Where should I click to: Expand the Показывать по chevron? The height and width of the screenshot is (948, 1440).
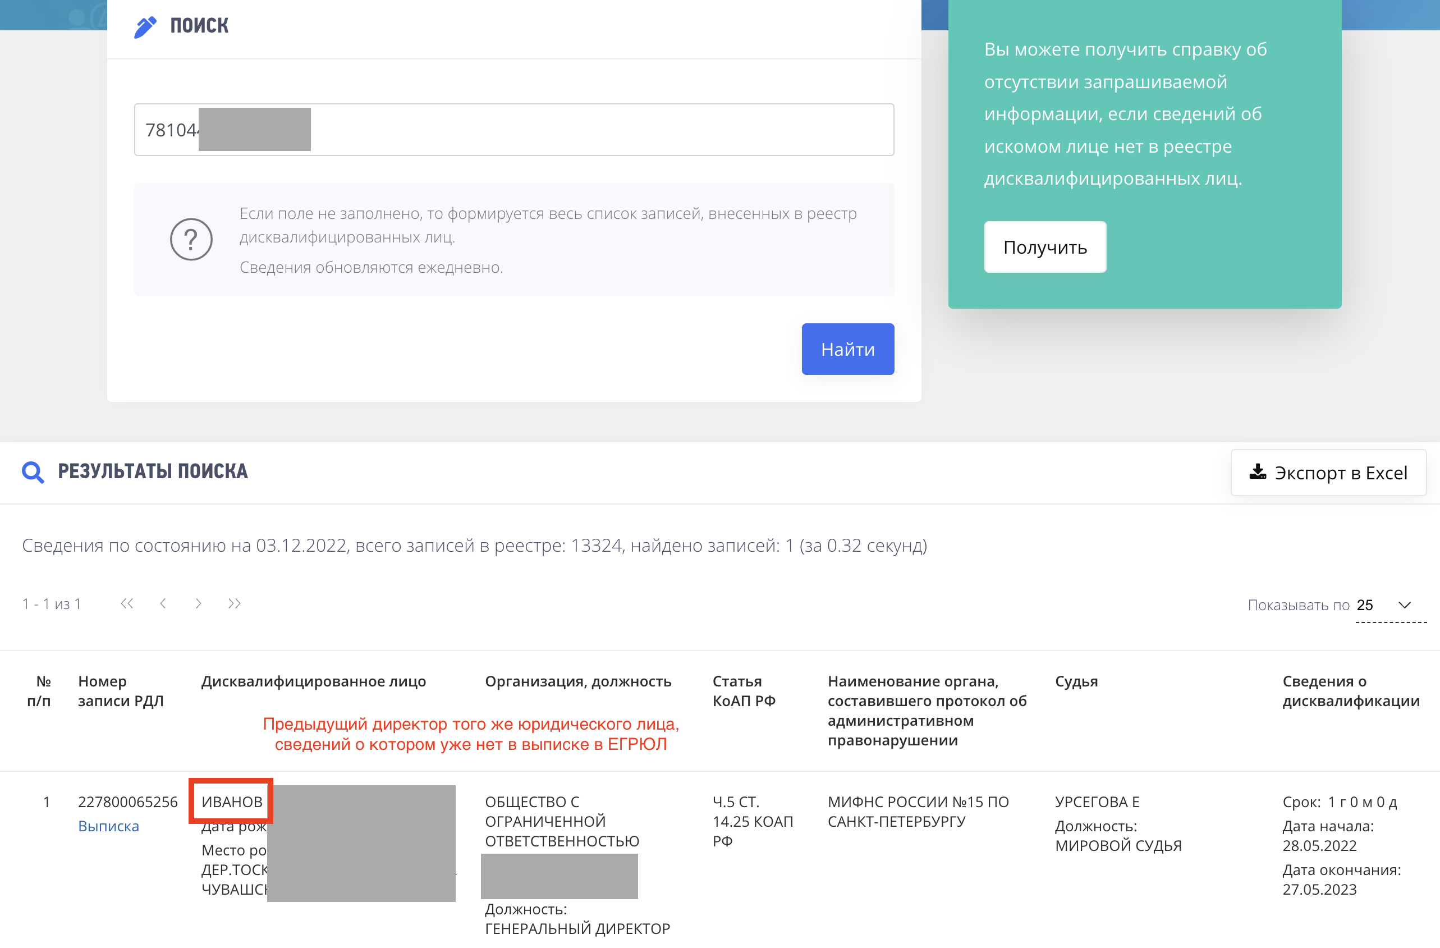(1404, 605)
